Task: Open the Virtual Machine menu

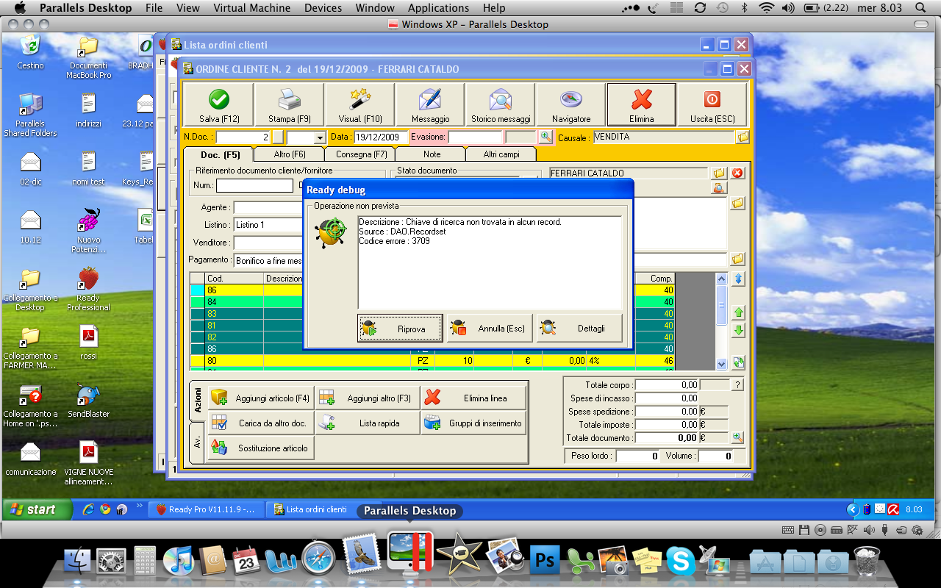Action: click(x=250, y=8)
